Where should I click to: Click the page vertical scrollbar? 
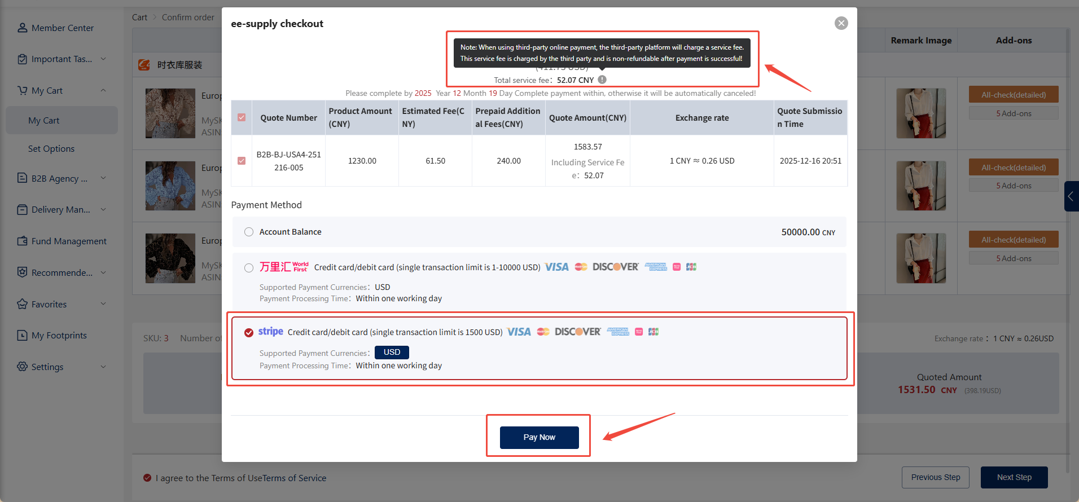pos(1068,251)
